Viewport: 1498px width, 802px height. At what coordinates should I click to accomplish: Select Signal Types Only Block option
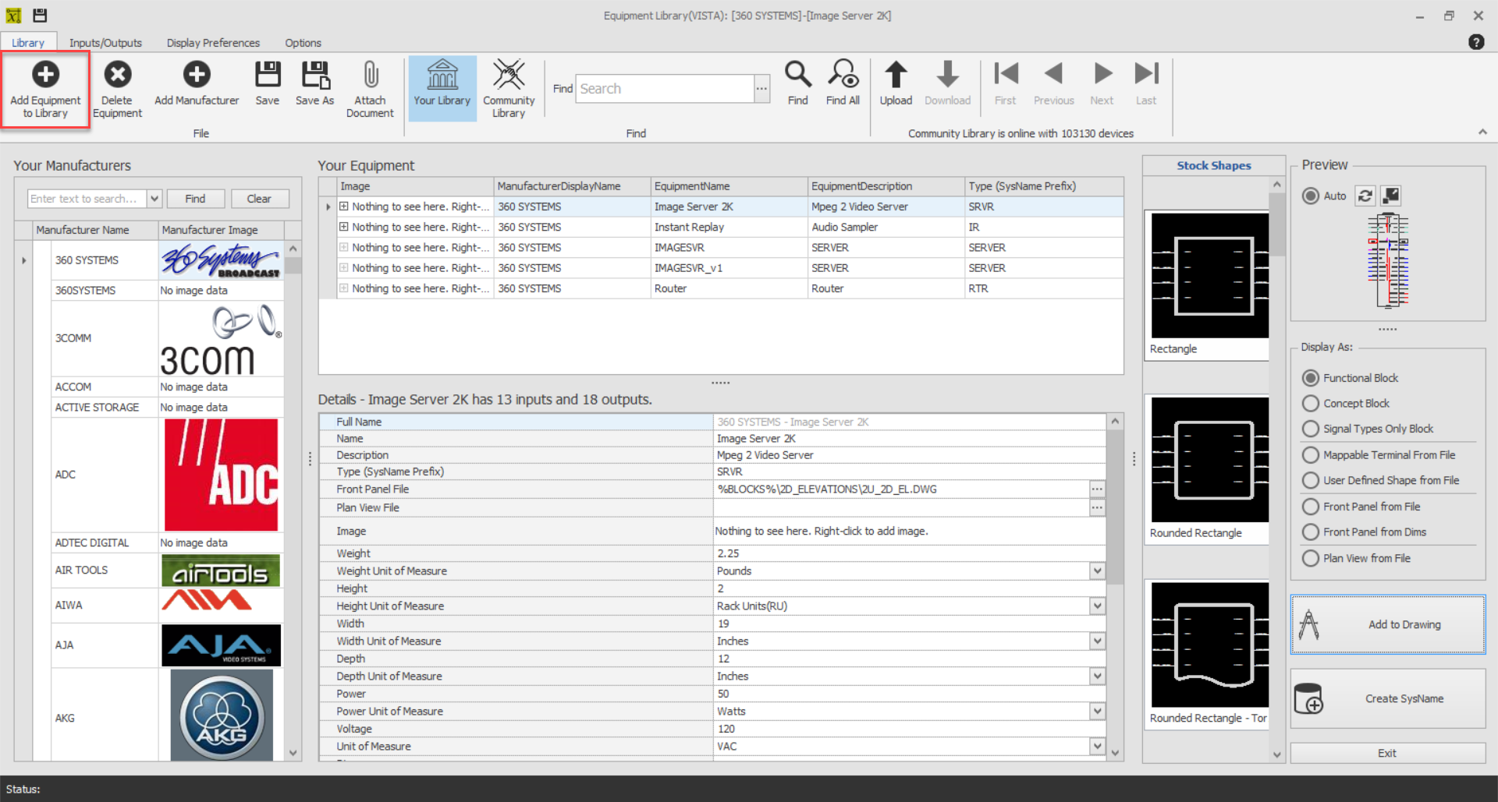point(1311,429)
